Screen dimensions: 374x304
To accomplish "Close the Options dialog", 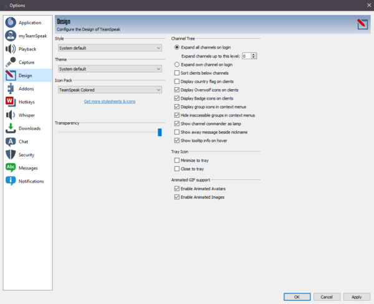I will click(369, 5).
